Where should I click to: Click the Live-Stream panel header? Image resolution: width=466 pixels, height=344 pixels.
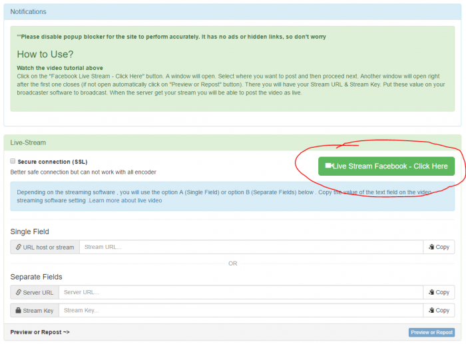point(232,142)
